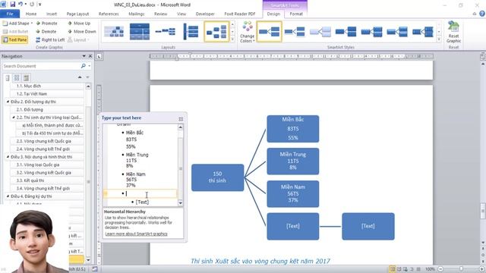Select the first highlighted SmartArt style
486x273 pixels.
[x=269, y=32]
